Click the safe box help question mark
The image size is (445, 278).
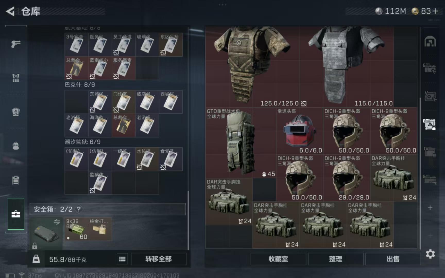tap(79, 209)
